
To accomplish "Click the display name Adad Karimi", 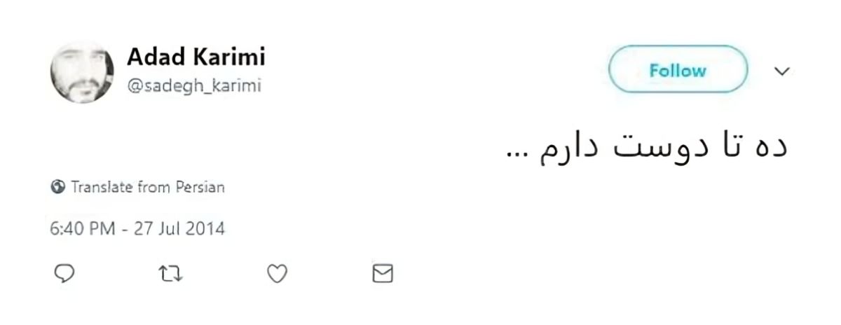I will point(196,57).
